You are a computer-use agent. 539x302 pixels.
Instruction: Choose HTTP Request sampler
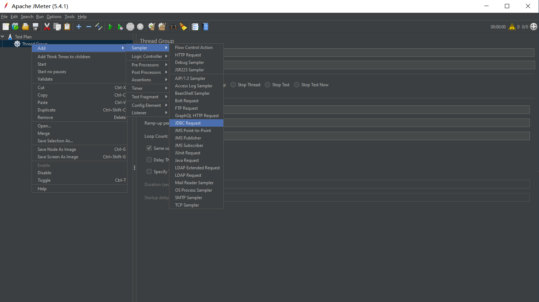[196, 55]
